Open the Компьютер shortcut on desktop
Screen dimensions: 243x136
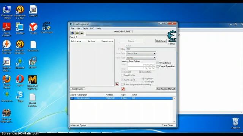point(7,12)
